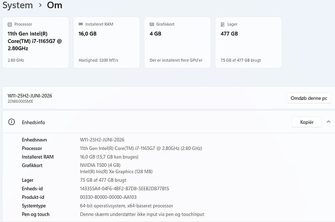
Task: Click the PC name heading W11-25H2-JUNI-2026 above model number
Action: tap(30, 96)
